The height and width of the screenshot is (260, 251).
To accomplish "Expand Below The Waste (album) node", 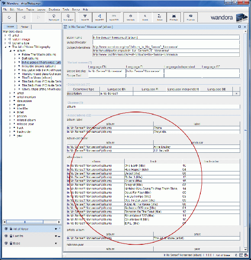I will point(15,55).
